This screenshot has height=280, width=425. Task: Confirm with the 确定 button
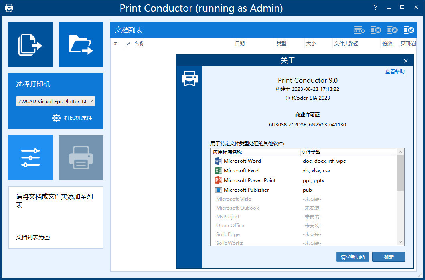[389, 257]
